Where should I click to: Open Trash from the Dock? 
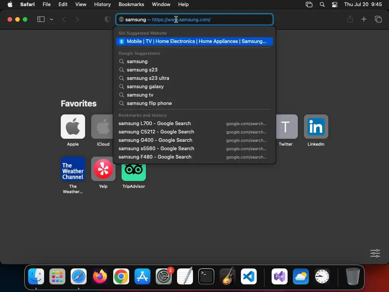coord(353,276)
